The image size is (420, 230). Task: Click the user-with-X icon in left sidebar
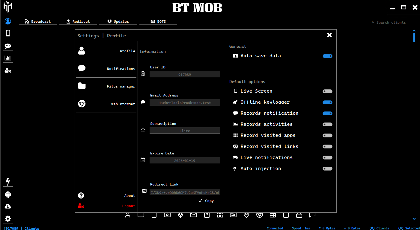8,70
